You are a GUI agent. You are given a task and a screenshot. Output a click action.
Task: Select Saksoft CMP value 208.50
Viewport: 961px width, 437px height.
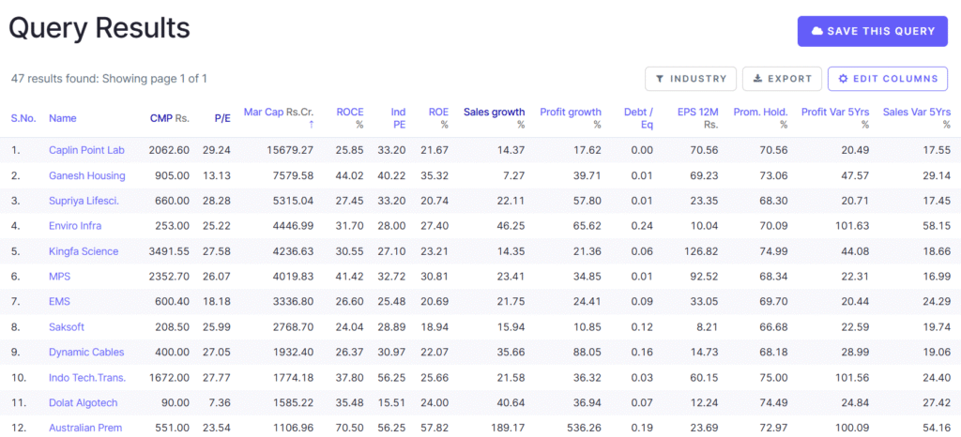pyautogui.click(x=173, y=327)
